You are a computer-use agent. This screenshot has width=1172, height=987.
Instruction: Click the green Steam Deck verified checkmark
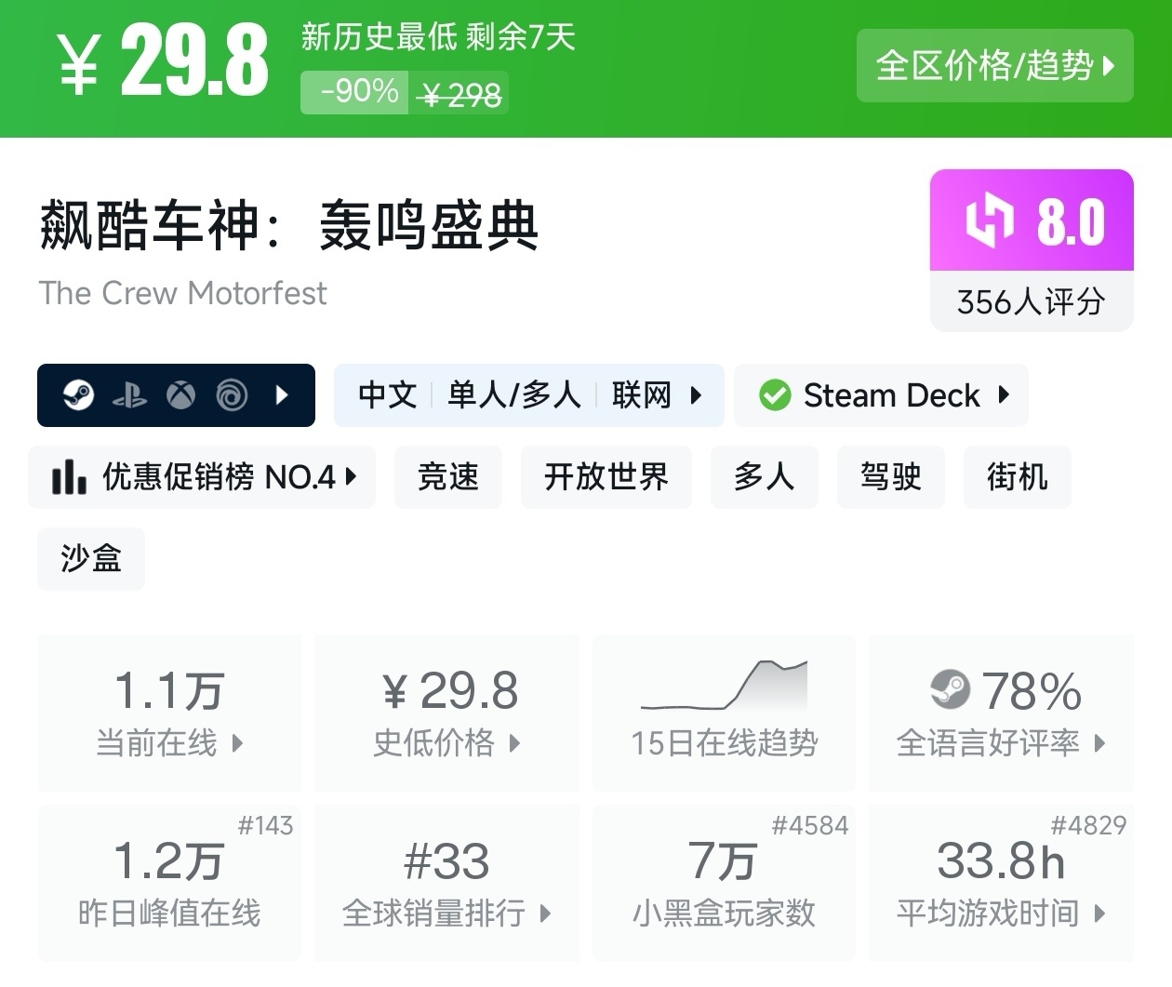coord(775,395)
